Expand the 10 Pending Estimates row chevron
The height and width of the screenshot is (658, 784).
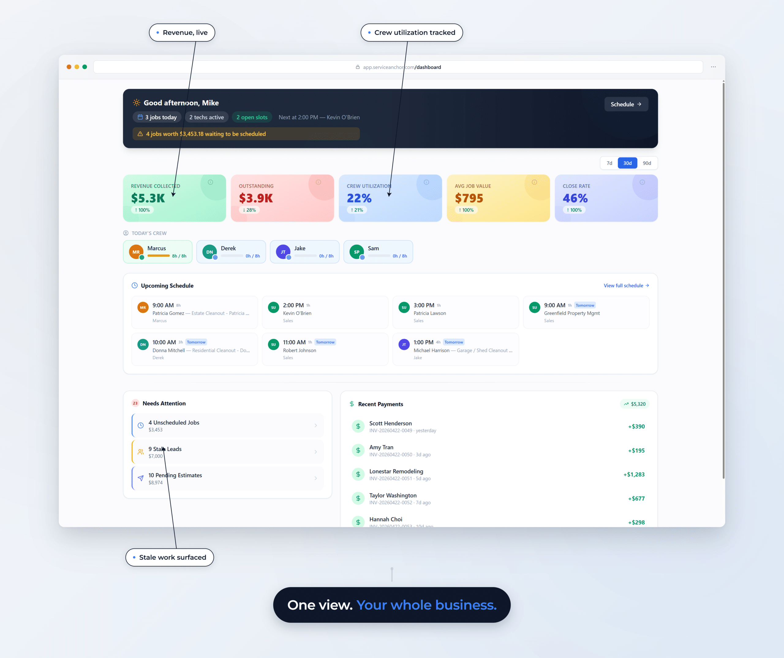tap(316, 478)
